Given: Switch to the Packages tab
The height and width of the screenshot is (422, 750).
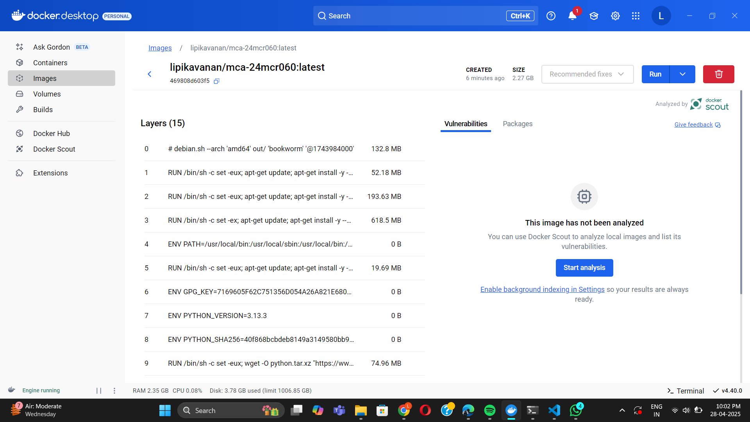Looking at the screenshot, I should (x=518, y=124).
